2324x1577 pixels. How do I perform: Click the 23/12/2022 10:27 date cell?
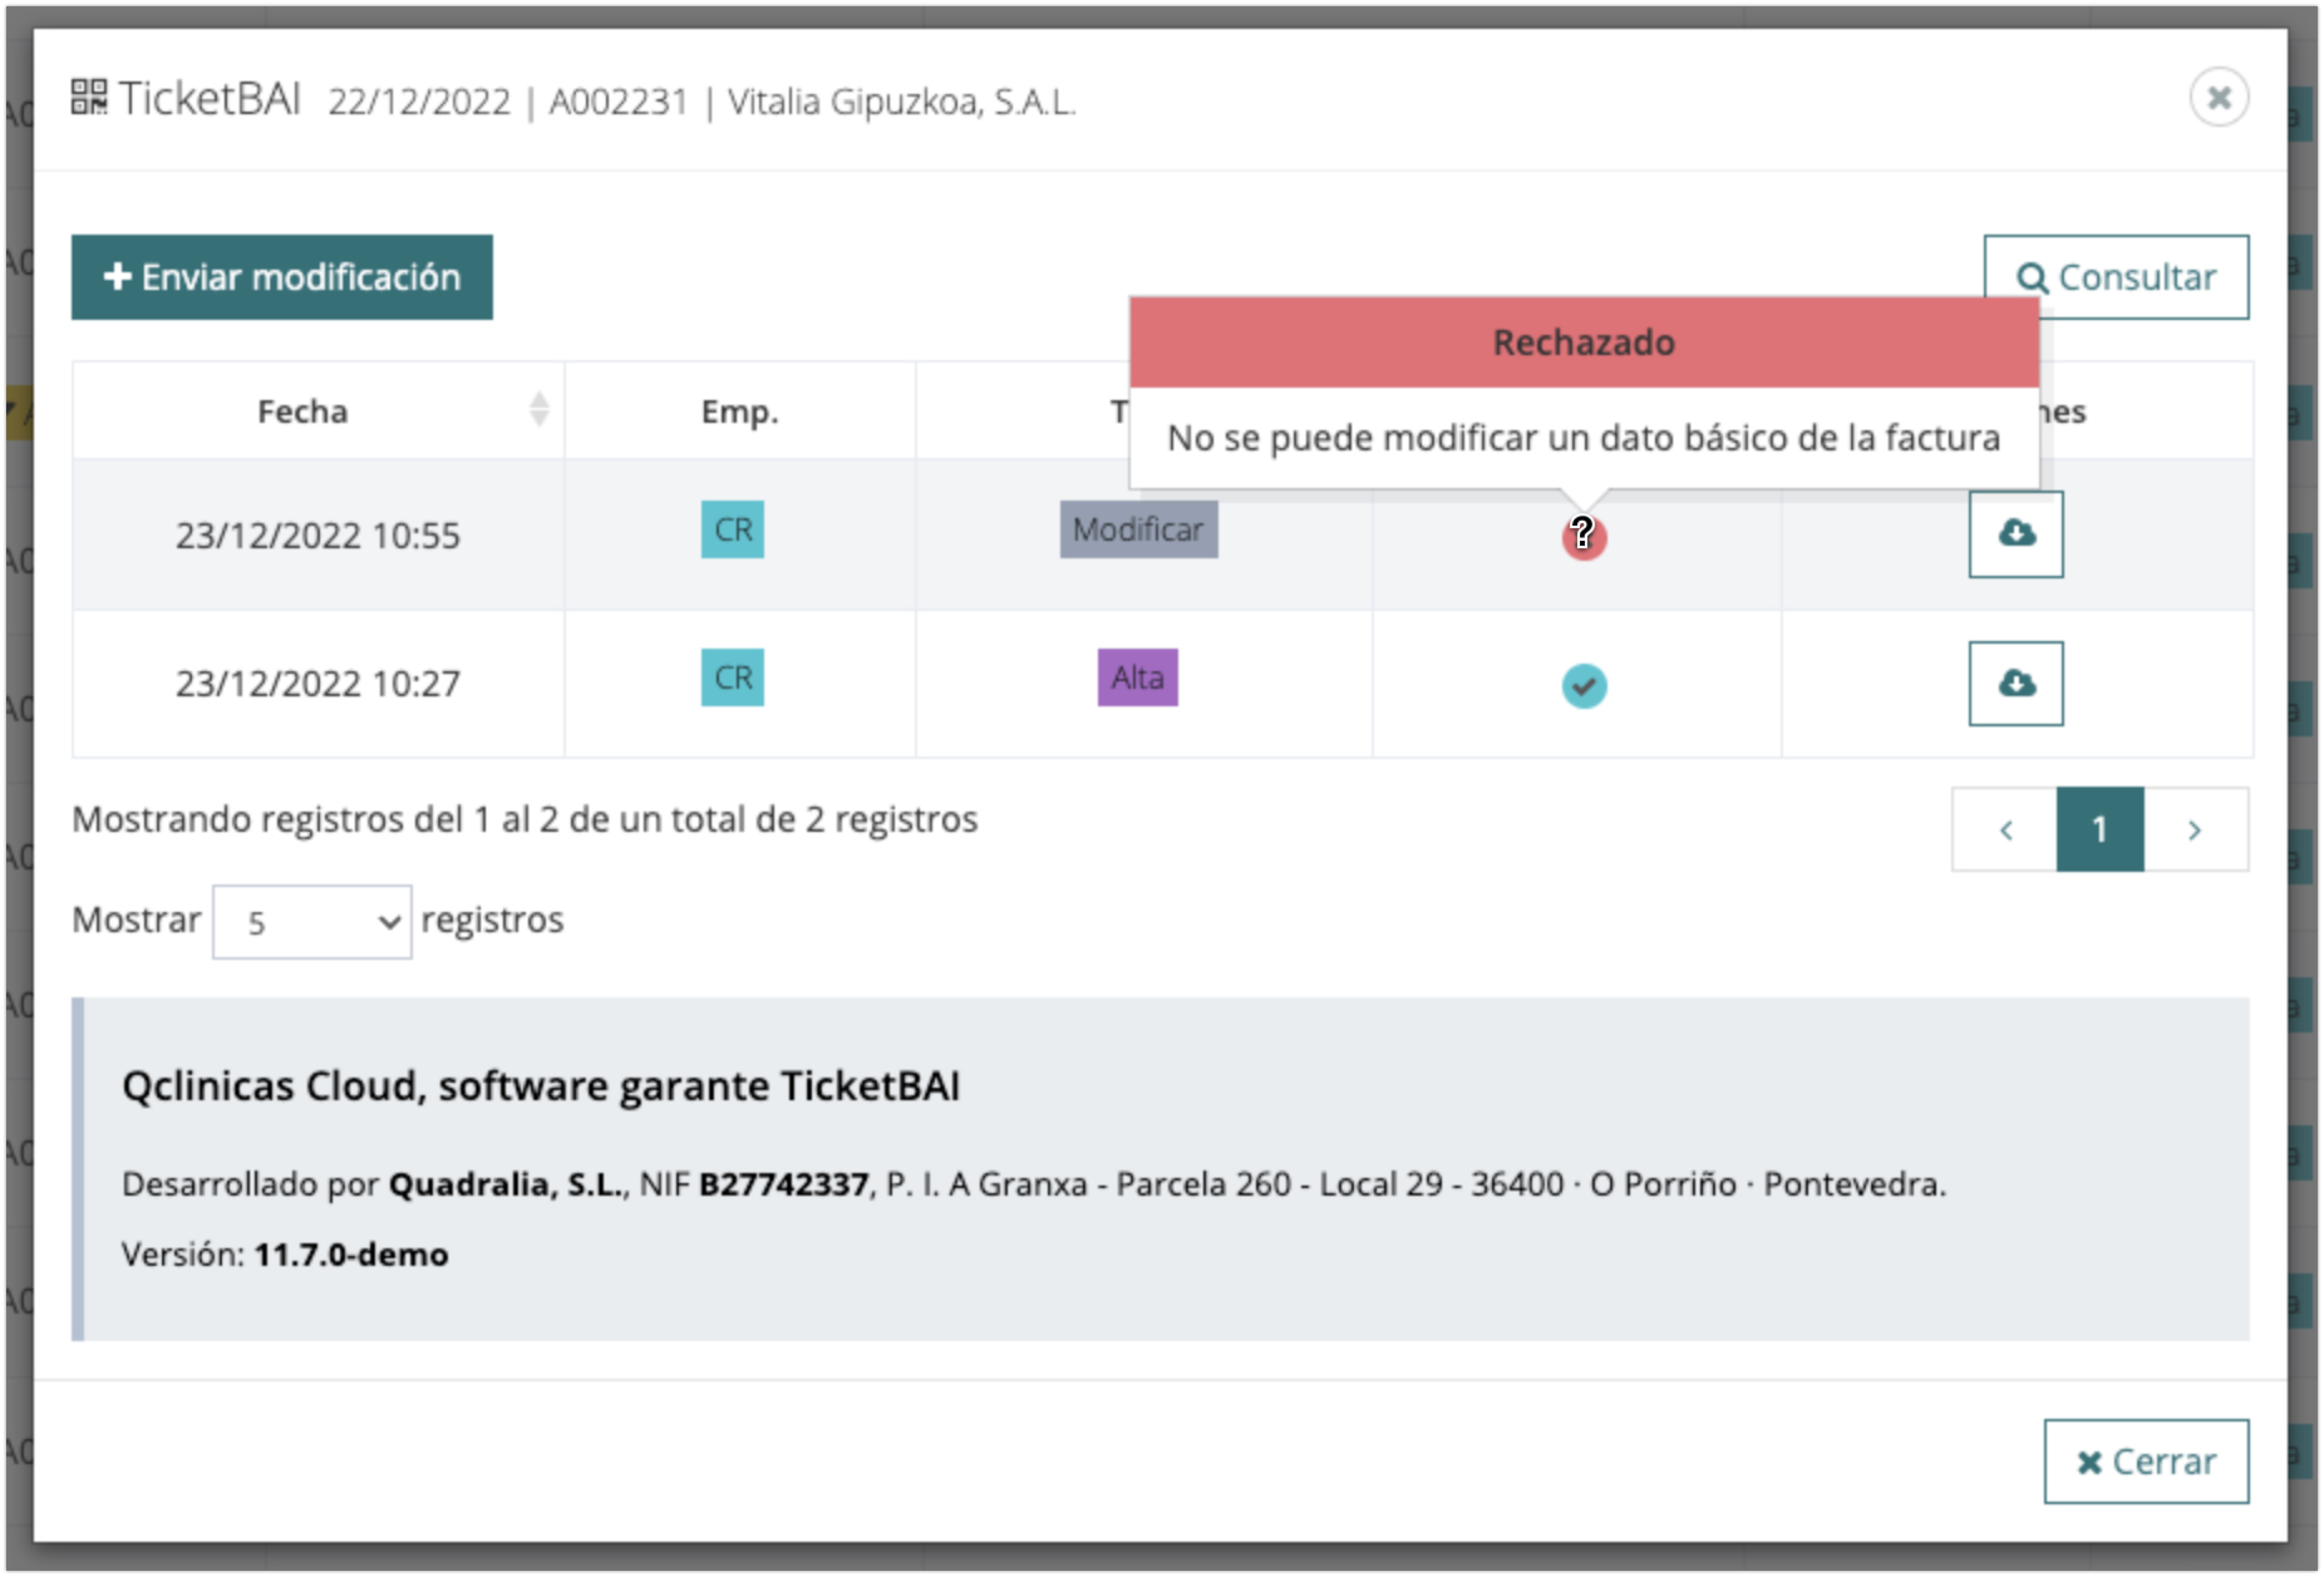point(318,684)
